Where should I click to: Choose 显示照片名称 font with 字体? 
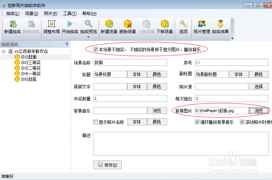[137, 122]
